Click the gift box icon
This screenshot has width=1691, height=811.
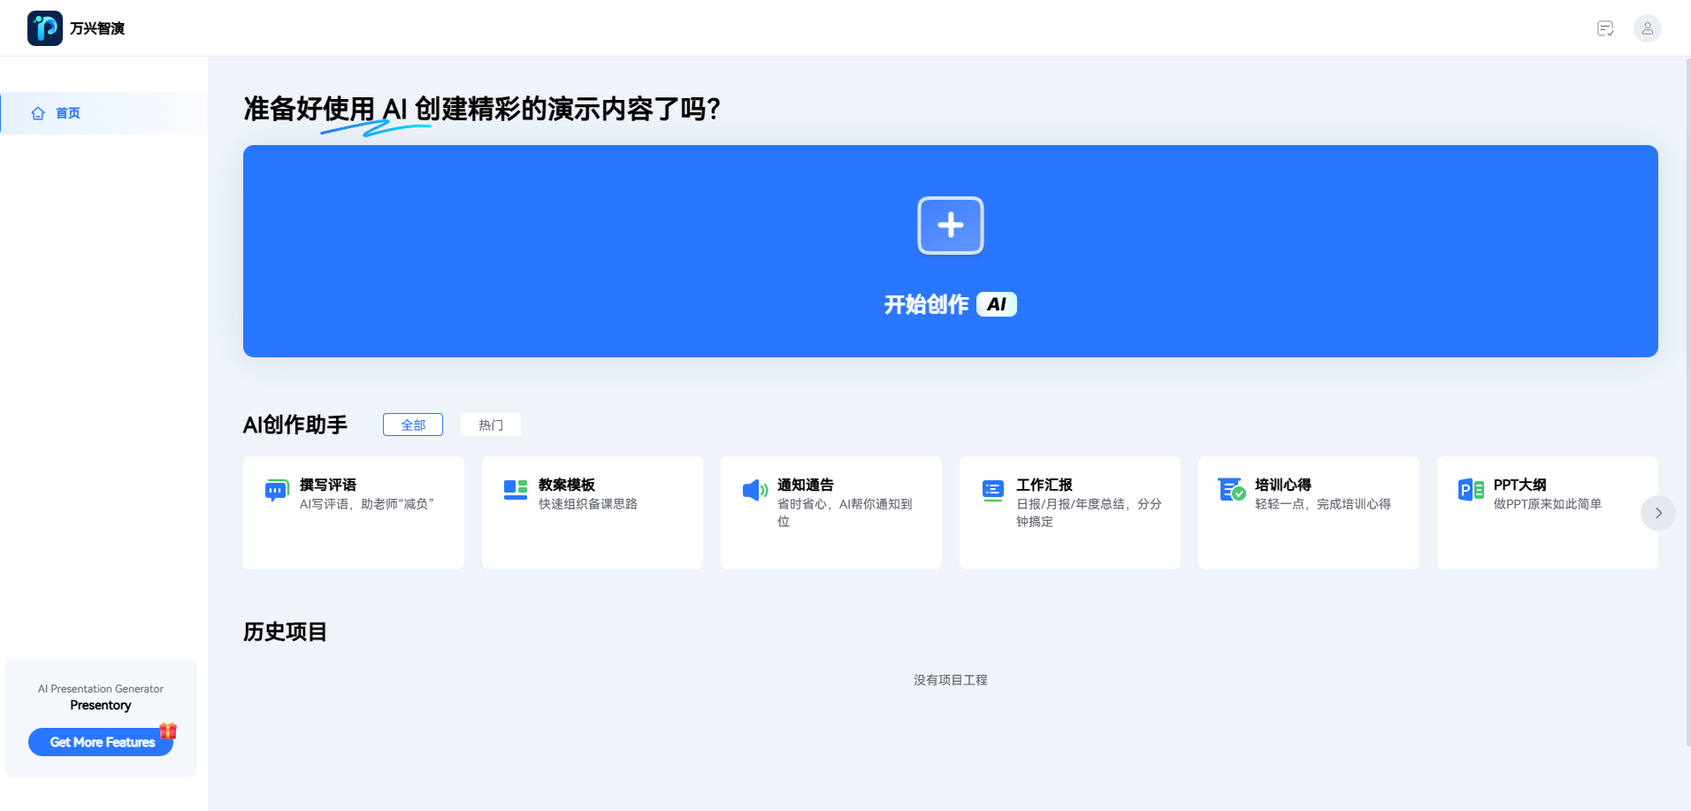168,731
